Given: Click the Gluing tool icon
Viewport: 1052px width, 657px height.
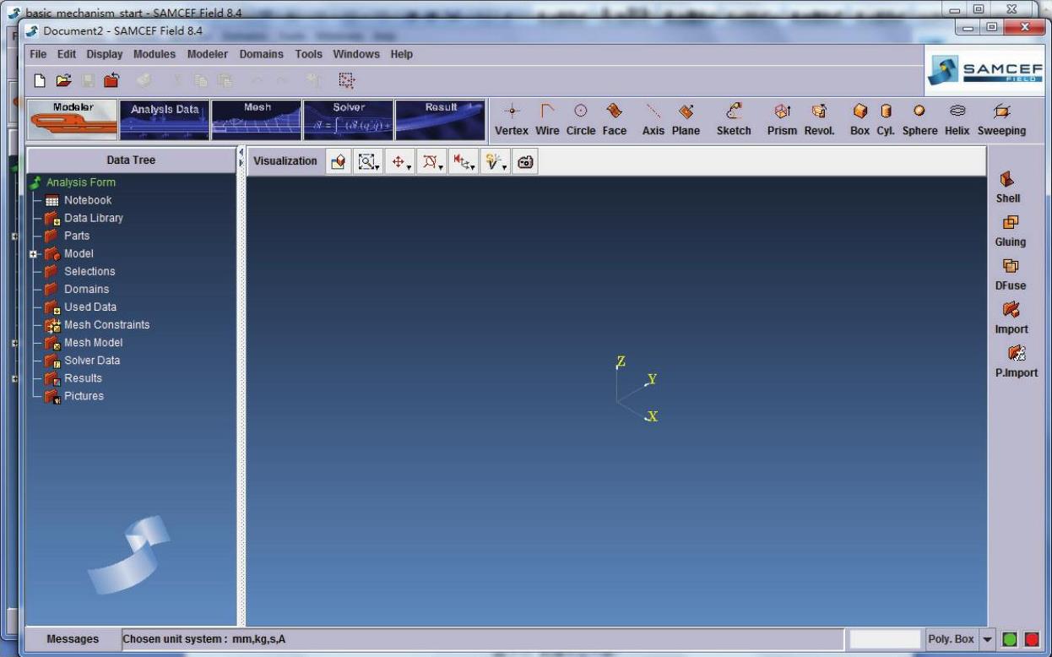Looking at the screenshot, I should point(1010,230).
